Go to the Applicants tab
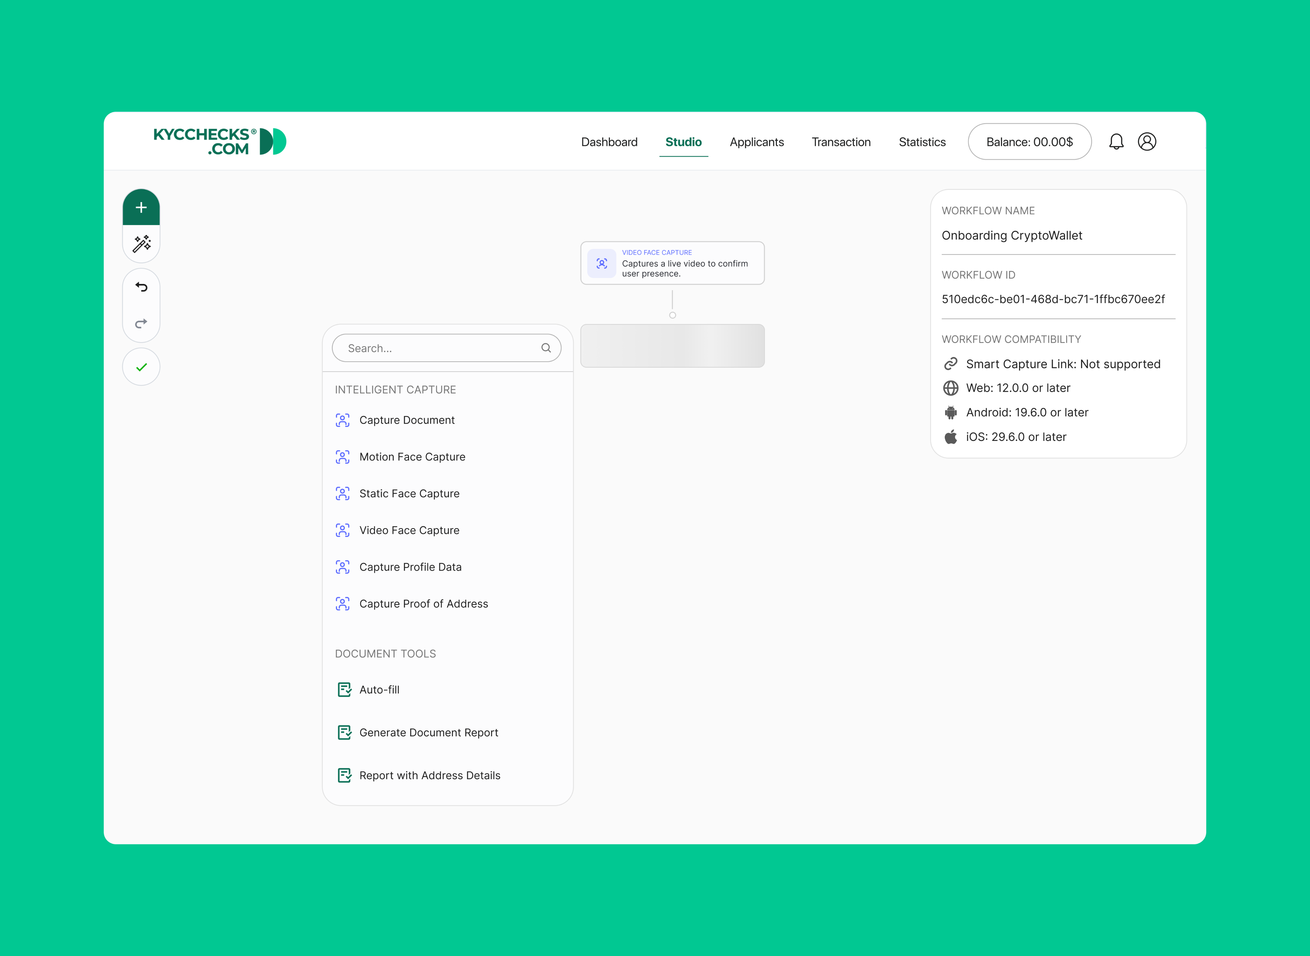Screen dimensions: 1310x956 pyautogui.click(x=757, y=142)
